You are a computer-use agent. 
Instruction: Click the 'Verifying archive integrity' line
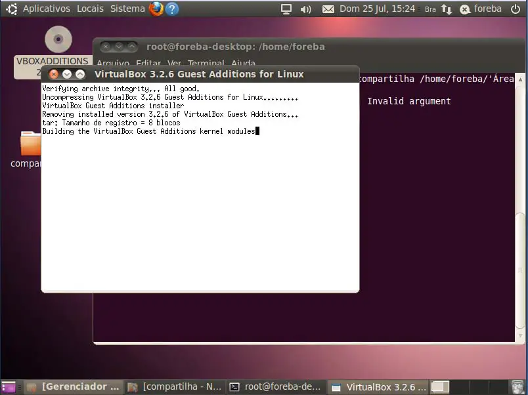[121, 89]
